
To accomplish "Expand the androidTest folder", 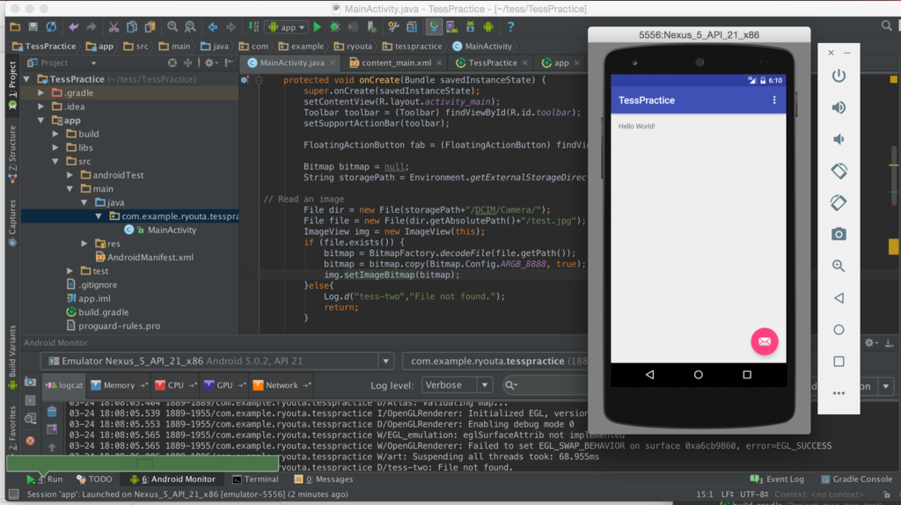I will coord(70,175).
